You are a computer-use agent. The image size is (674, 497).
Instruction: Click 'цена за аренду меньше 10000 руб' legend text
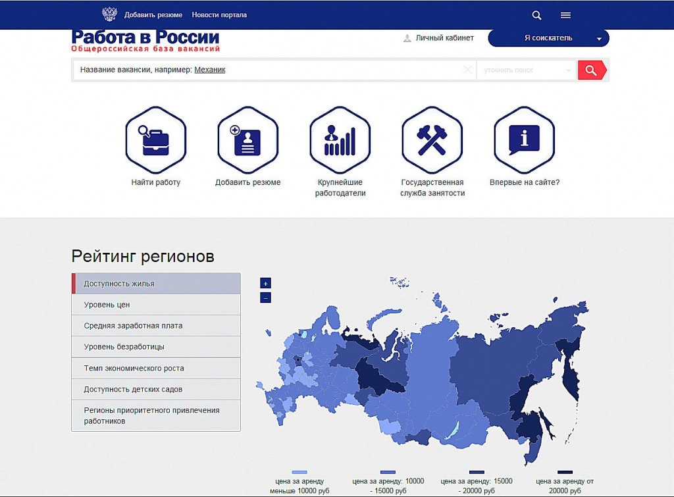tap(299, 486)
